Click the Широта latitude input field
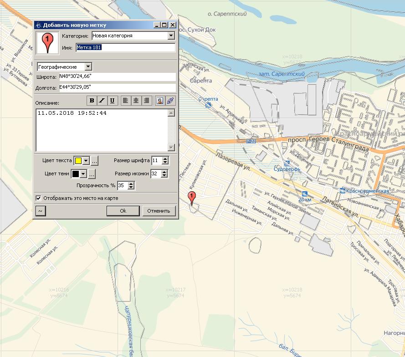The height and width of the screenshot is (357, 405). [117, 76]
